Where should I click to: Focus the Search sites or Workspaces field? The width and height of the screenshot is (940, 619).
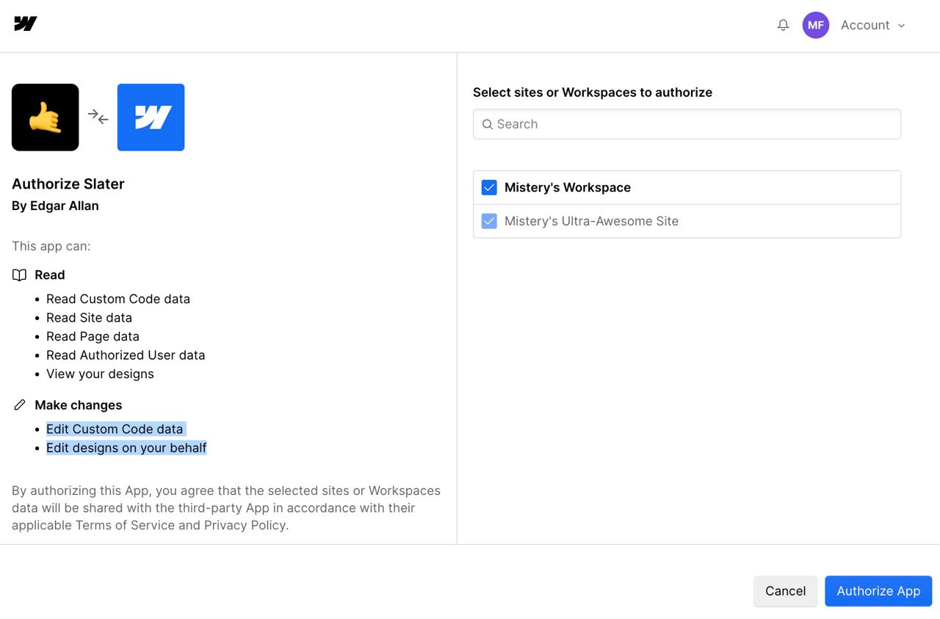[687, 124]
